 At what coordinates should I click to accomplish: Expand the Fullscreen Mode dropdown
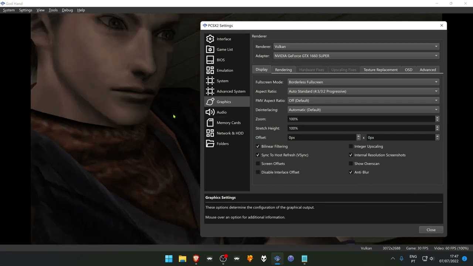[364, 82]
